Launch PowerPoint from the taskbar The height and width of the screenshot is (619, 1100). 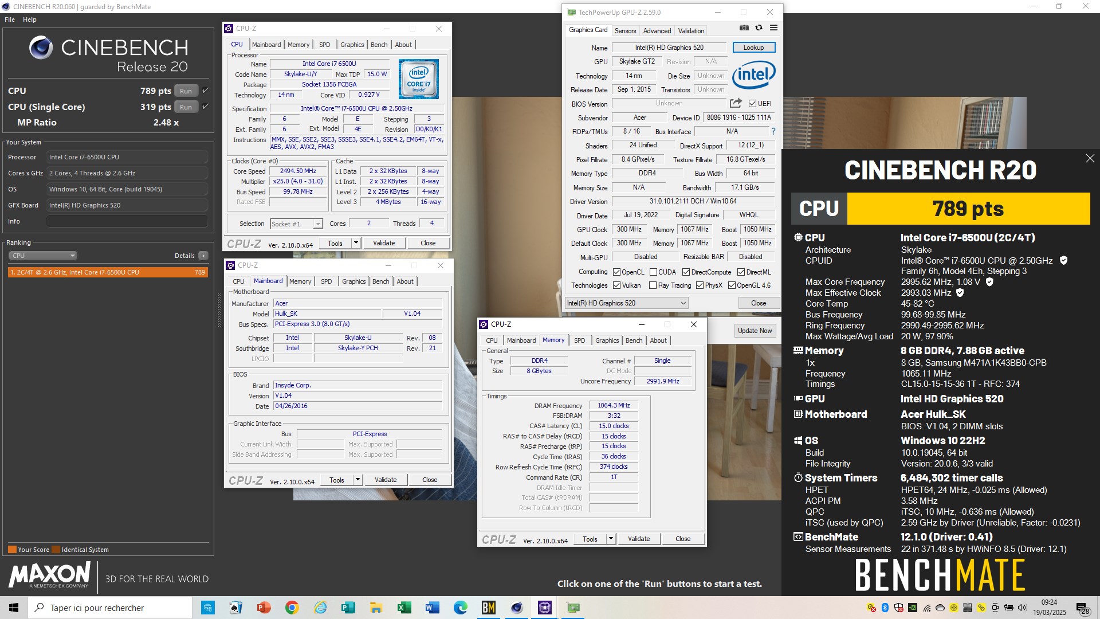(x=264, y=608)
